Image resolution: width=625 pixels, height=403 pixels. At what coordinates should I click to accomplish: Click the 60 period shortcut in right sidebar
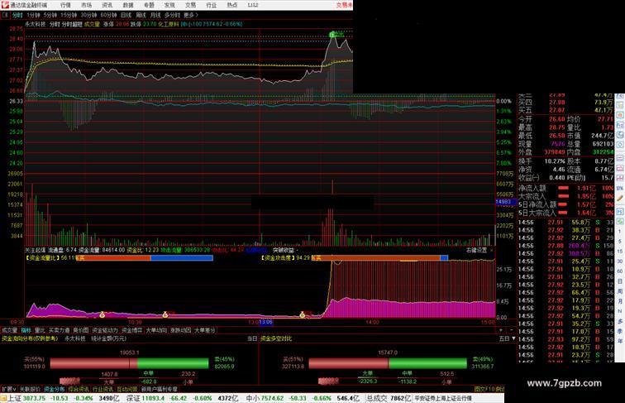point(620,271)
